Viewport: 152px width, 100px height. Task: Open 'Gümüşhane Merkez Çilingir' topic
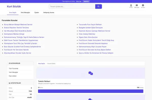(14, 34)
